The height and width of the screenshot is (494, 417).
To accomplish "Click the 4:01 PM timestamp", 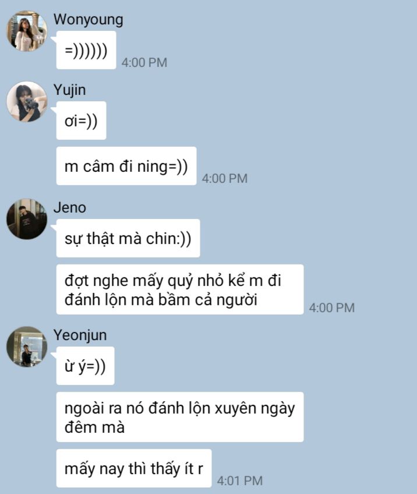I will (240, 481).
